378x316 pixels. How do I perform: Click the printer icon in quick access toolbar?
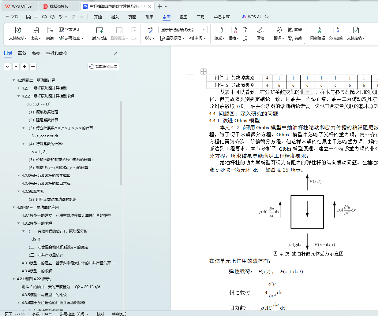coord(44,17)
